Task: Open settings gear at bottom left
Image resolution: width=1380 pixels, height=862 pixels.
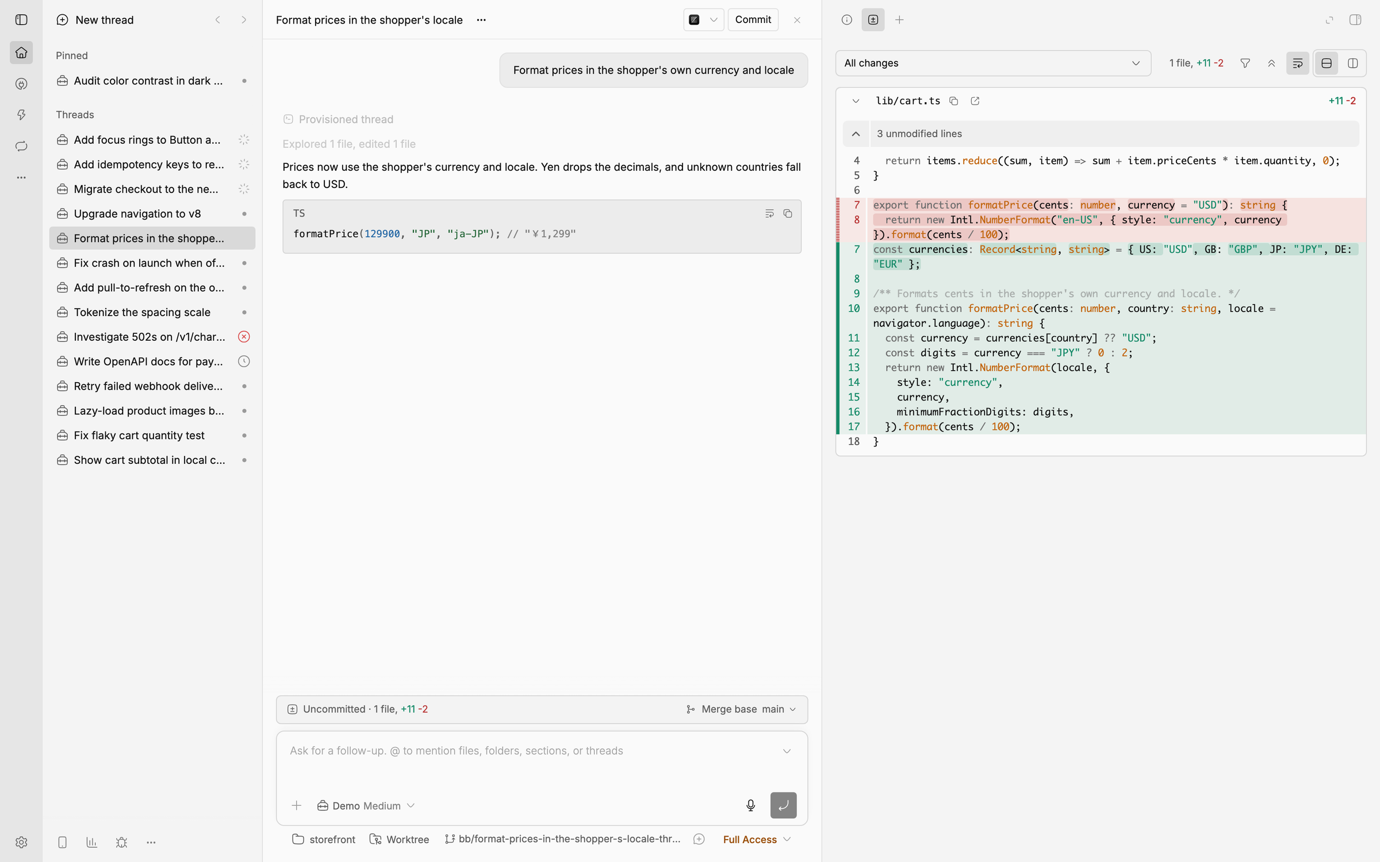Action: (21, 842)
